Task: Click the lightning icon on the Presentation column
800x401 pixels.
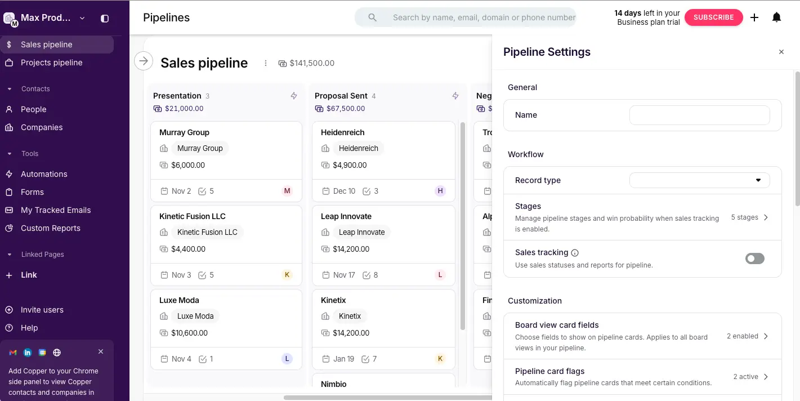Action: click(x=293, y=96)
